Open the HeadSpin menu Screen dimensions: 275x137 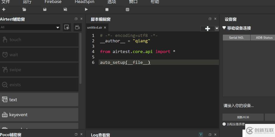coord(84,2)
